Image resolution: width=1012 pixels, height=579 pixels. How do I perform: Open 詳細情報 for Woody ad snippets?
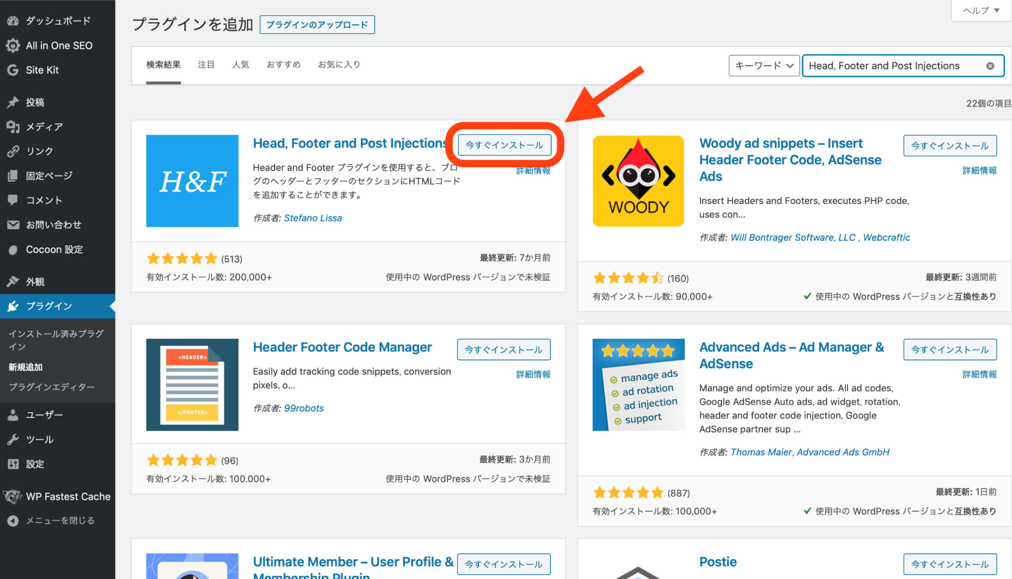(x=980, y=171)
